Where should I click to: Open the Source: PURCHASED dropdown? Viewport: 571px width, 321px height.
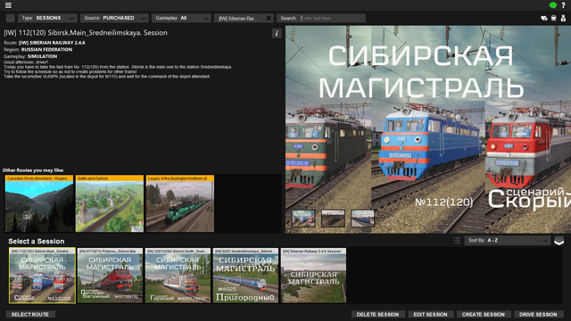tap(114, 18)
